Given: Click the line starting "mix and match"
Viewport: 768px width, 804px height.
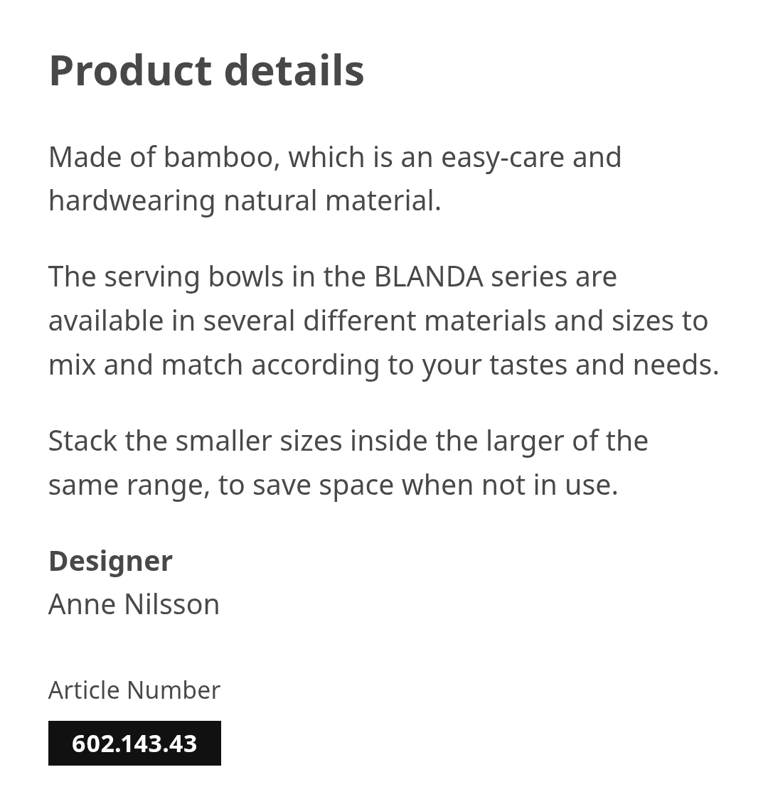Looking at the screenshot, I should coord(384,365).
